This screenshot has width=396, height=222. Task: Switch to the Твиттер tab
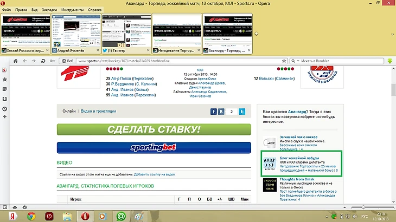coord(127,34)
